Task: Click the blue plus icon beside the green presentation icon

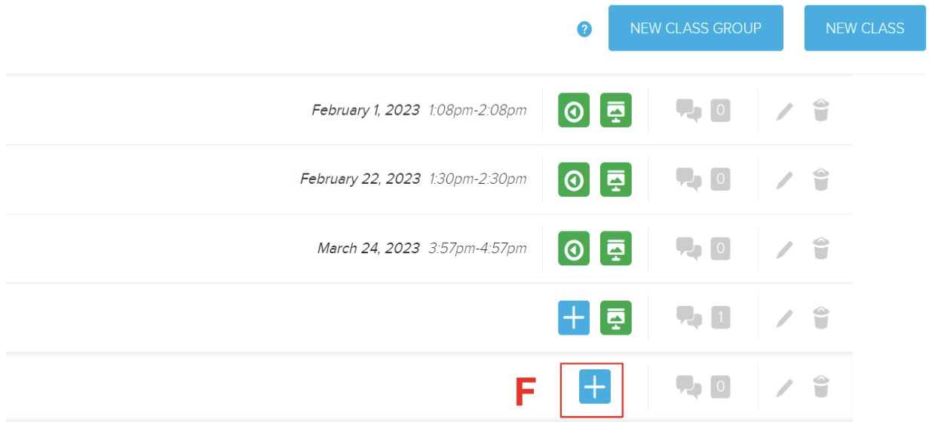Action: 574,318
